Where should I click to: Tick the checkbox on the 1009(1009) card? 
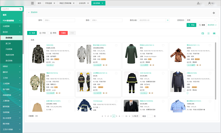pos(69,45)
